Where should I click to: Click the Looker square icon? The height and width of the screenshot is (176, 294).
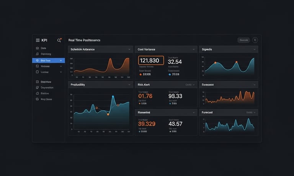pos(37,72)
